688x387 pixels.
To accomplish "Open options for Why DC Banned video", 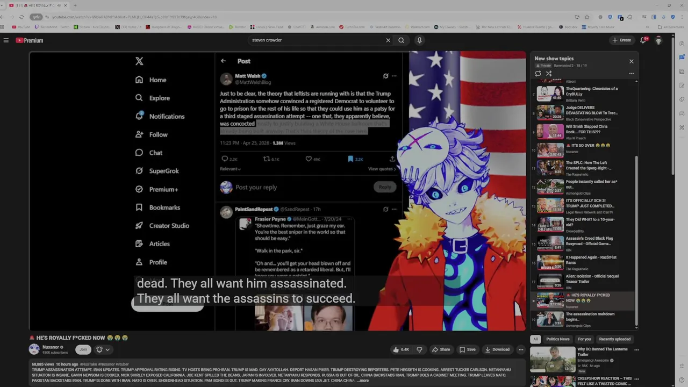I will click(636, 350).
